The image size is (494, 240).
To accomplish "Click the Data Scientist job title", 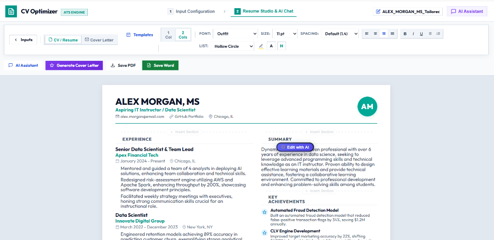I will tap(131, 215).
